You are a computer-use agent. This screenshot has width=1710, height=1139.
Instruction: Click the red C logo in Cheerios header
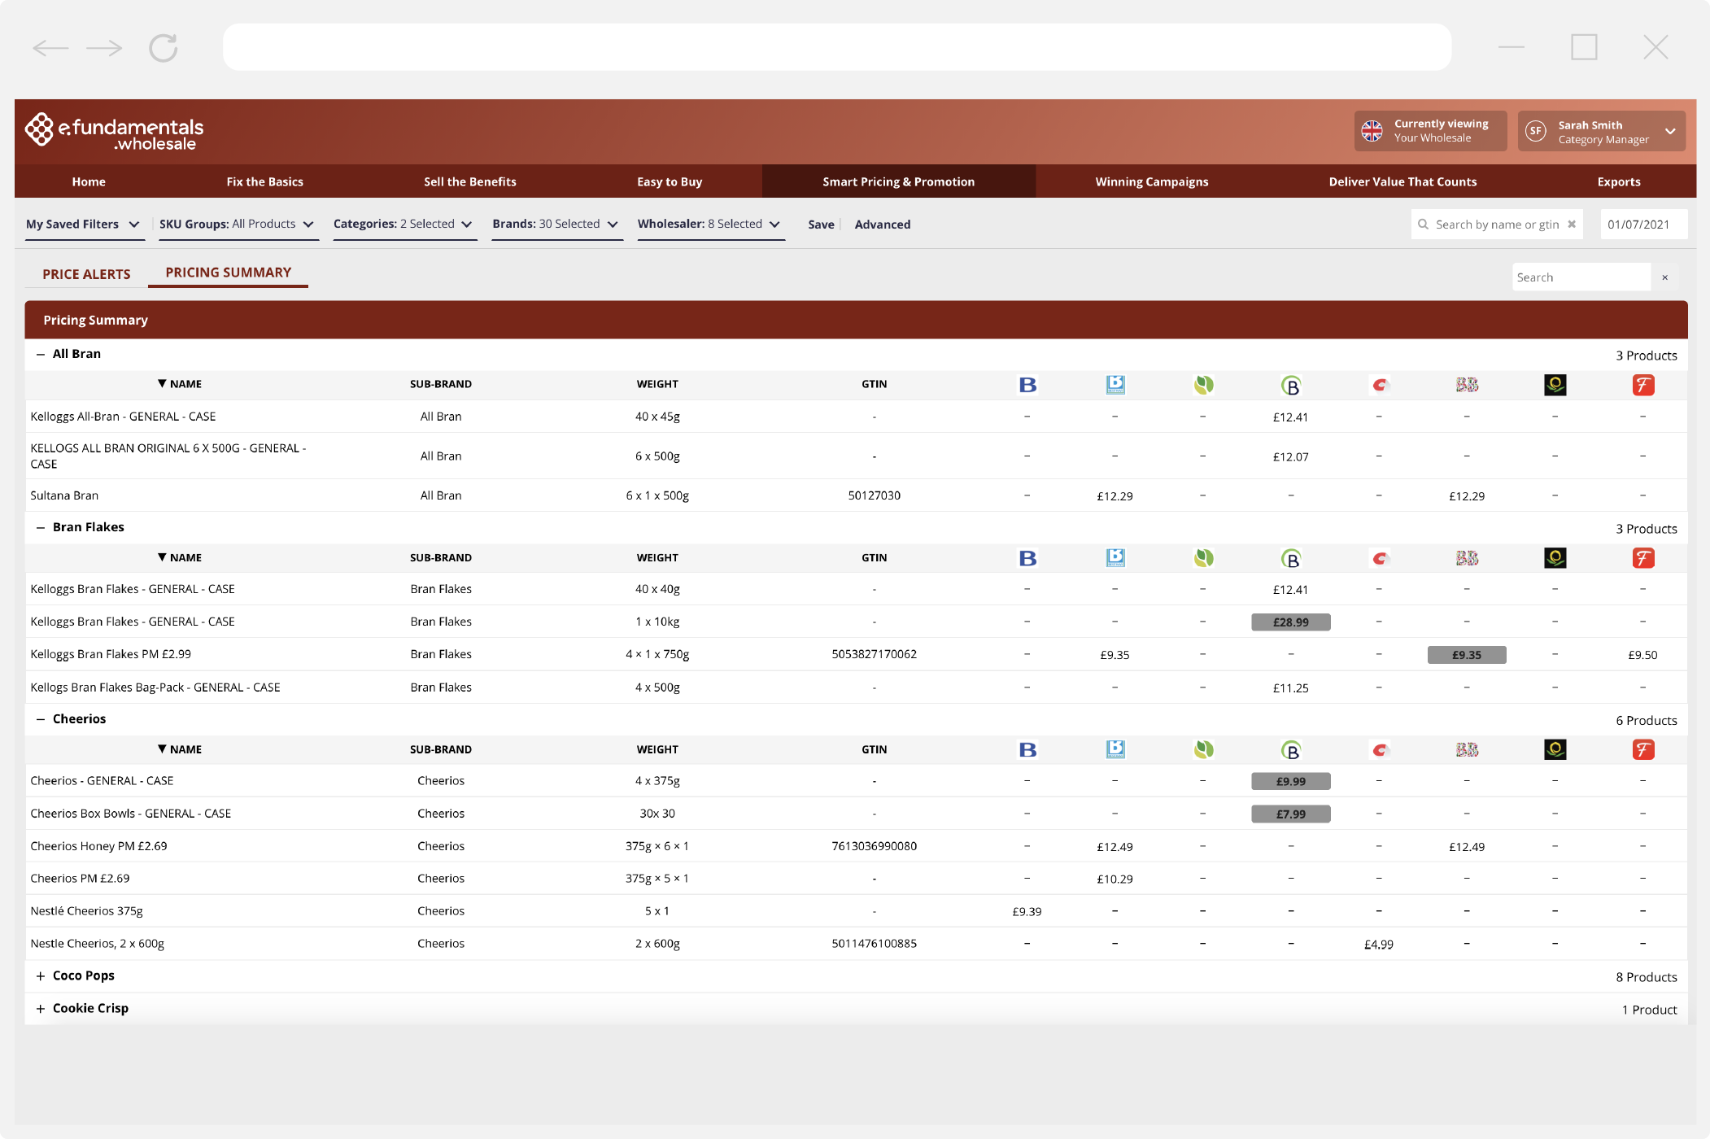pyautogui.click(x=1380, y=749)
